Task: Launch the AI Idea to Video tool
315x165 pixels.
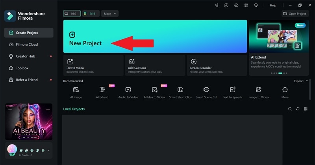Action: 154,92
